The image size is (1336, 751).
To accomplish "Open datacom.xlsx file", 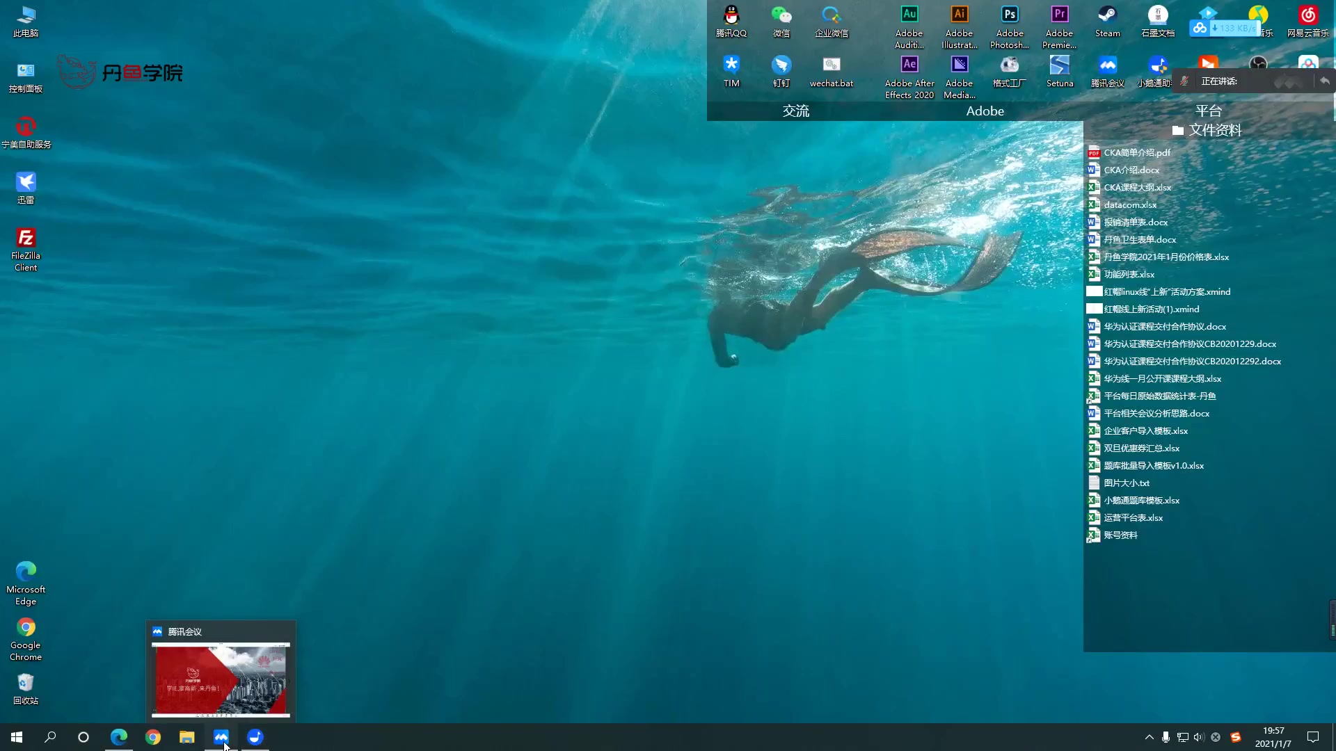I will click(x=1122, y=204).
